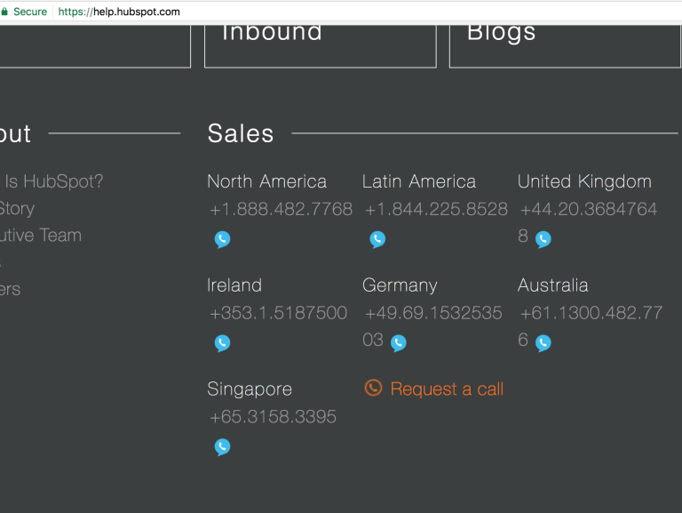Viewport: 682px width, 513px height.
Task: Click the call icon under North America number
Action: pos(222,239)
